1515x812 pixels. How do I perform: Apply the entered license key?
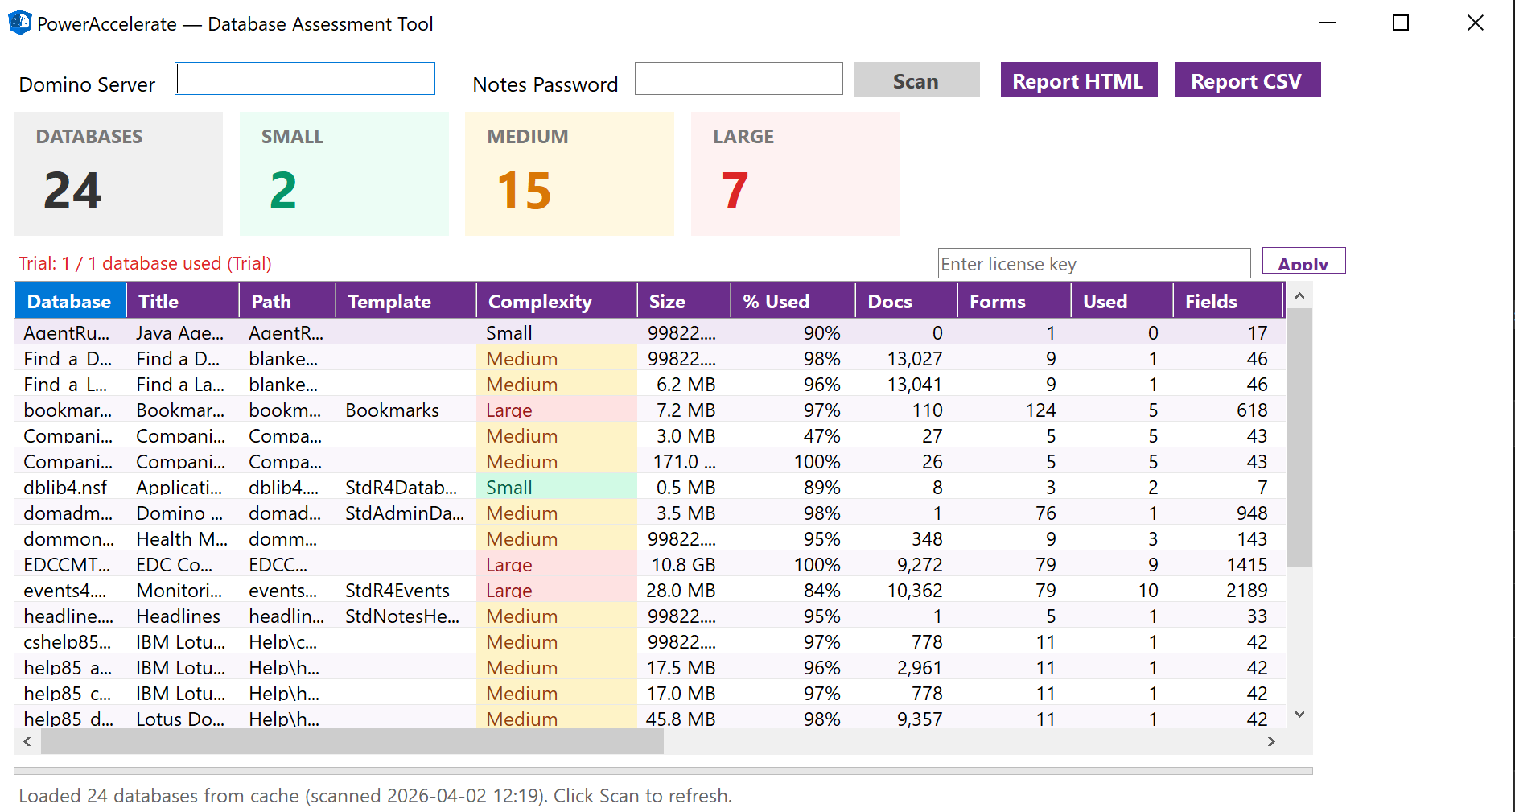click(x=1303, y=262)
